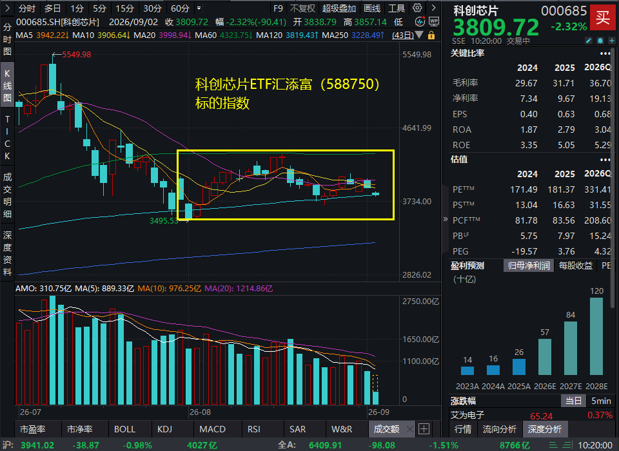Image resolution: width=619 pixels, height=451 pixels.
Task: Click 艾为电子 stock row
Action: point(531,416)
